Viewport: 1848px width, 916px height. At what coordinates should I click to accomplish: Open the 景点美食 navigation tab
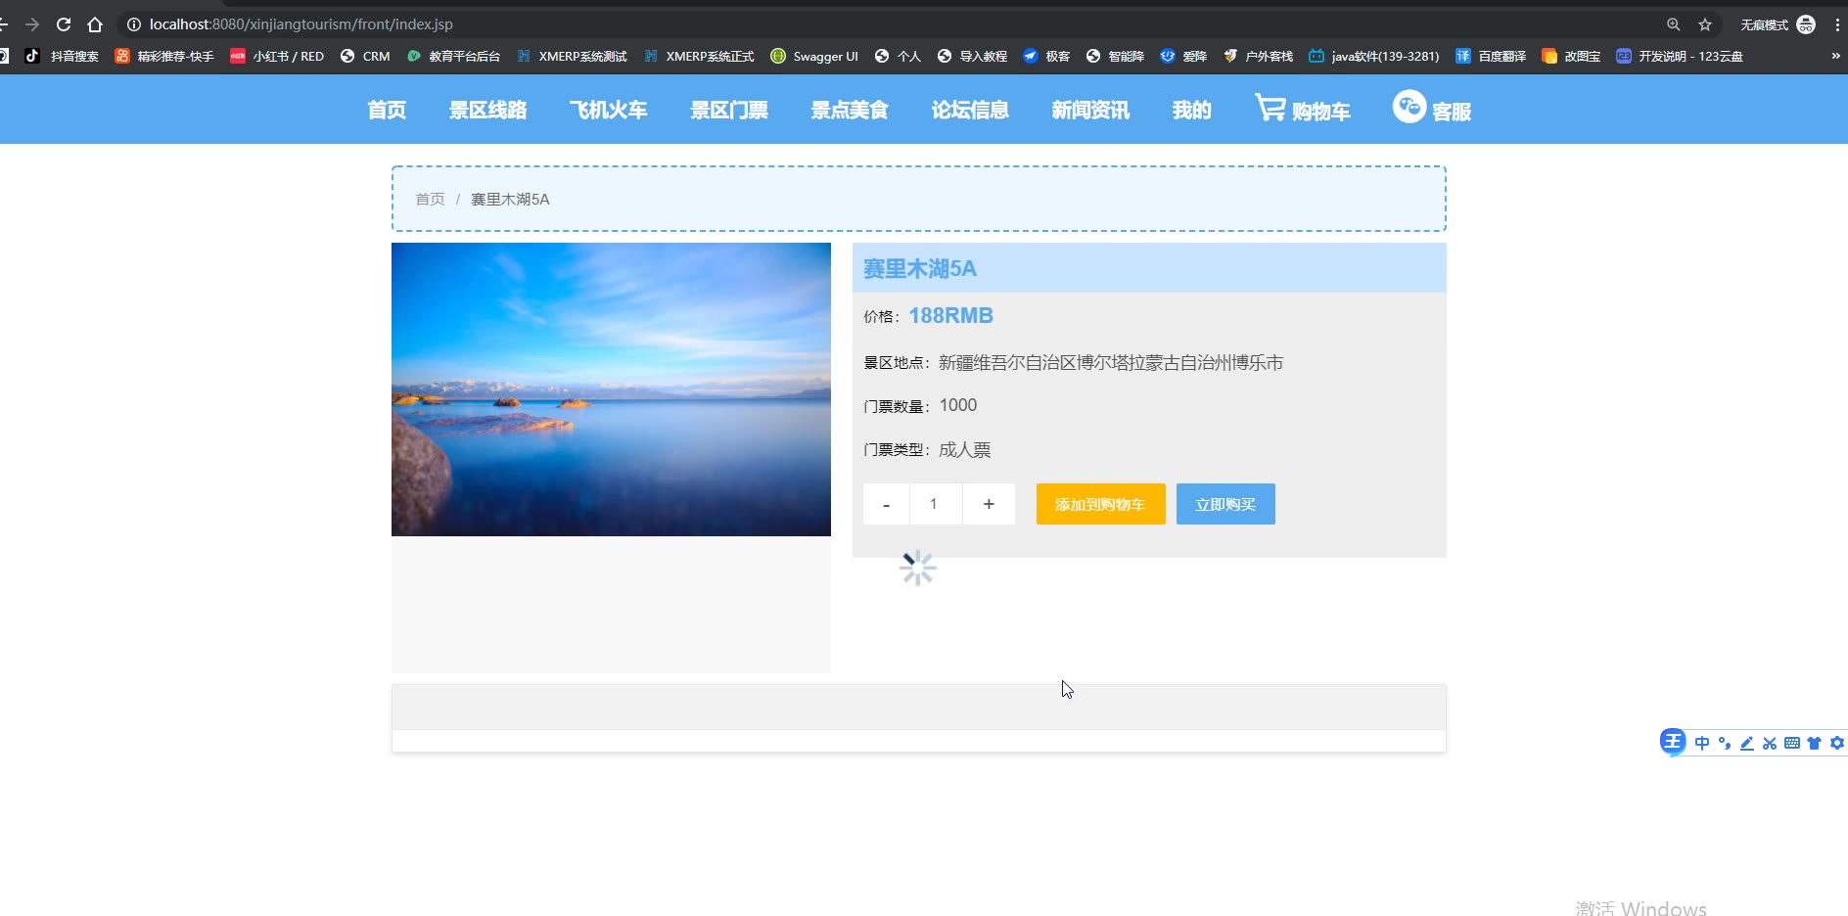[x=850, y=111]
